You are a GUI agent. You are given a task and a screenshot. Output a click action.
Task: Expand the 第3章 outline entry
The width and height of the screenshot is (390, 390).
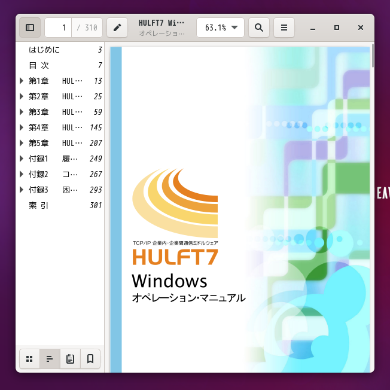[22, 112]
